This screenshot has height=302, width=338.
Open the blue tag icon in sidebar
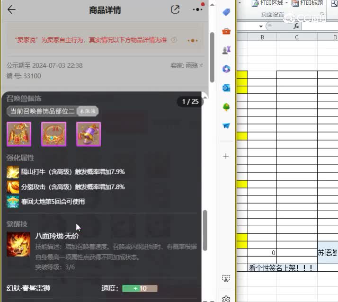click(x=226, y=12)
